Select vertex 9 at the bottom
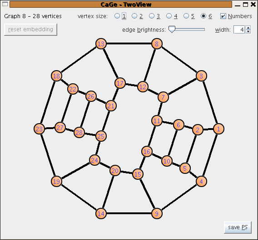Image resolution: width=258 pixels, height=240 pixels. [x=157, y=214]
